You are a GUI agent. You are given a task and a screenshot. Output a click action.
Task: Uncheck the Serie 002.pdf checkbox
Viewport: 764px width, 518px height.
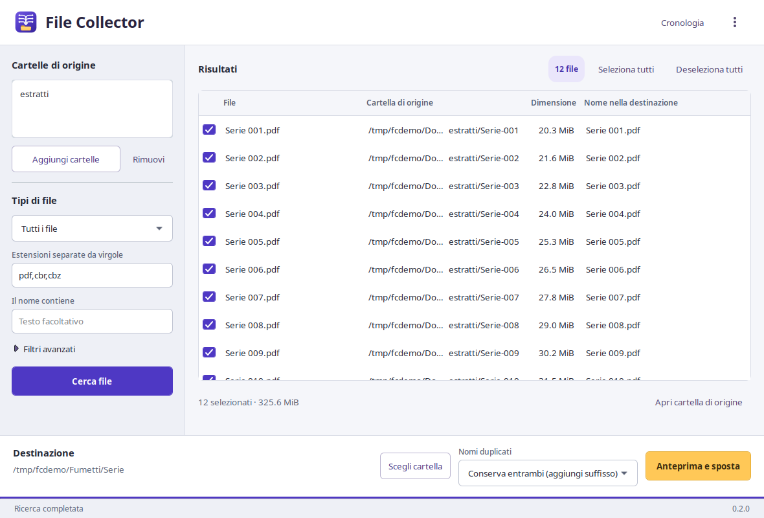click(x=209, y=157)
